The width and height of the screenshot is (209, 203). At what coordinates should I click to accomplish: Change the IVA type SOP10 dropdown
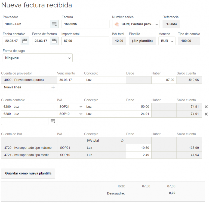pyautogui.click(x=81, y=114)
